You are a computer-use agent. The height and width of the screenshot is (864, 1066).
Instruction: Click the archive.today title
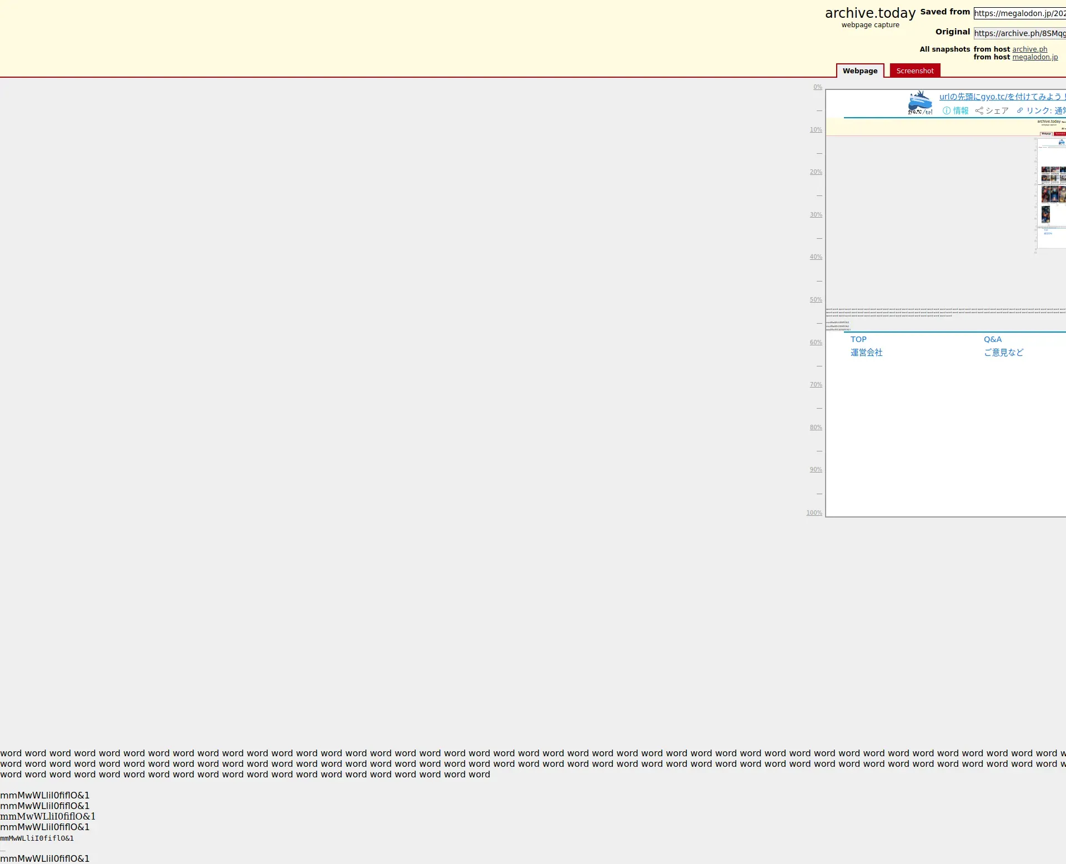point(870,13)
